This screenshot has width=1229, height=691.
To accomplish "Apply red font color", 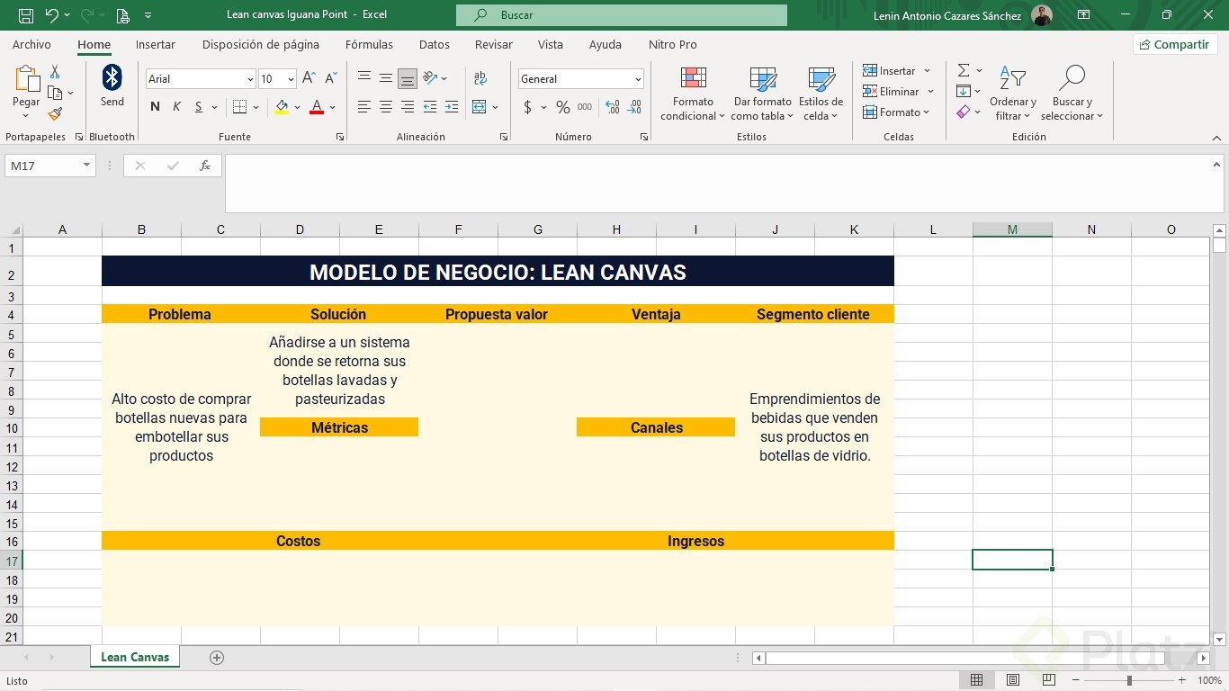I will [x=317, y=107].
